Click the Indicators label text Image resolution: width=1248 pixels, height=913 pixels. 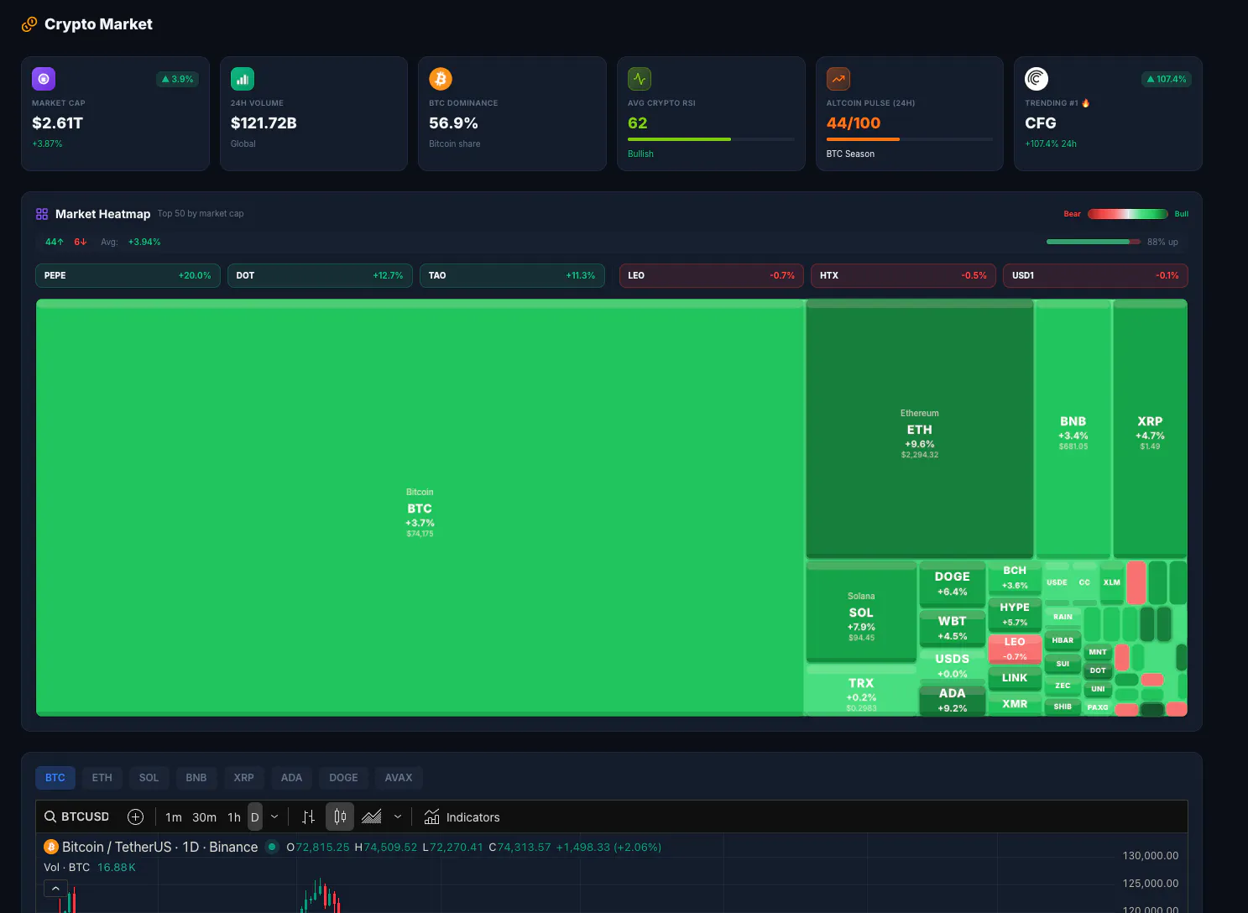[473, 817]
